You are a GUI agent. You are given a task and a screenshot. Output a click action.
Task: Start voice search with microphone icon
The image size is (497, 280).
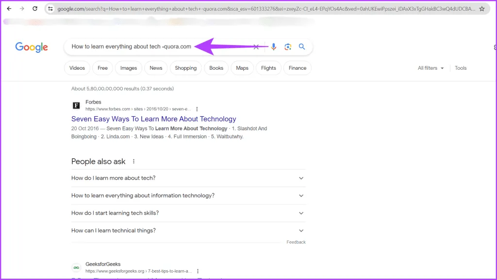tap(274, 47)
